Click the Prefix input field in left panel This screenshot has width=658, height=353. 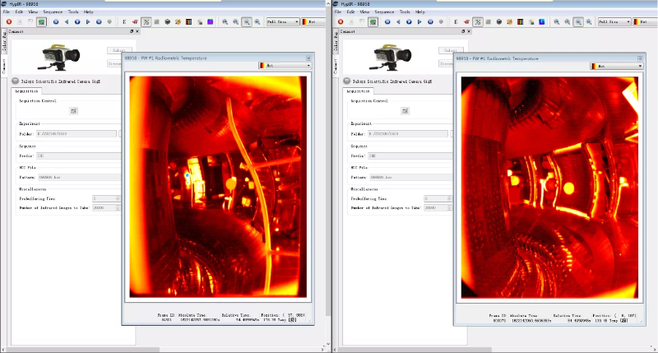[x=78, y=155]
